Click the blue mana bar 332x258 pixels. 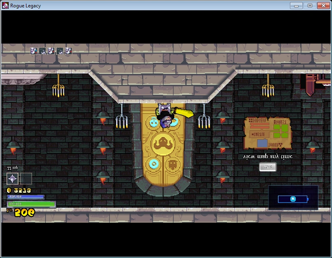pos(26,197)
